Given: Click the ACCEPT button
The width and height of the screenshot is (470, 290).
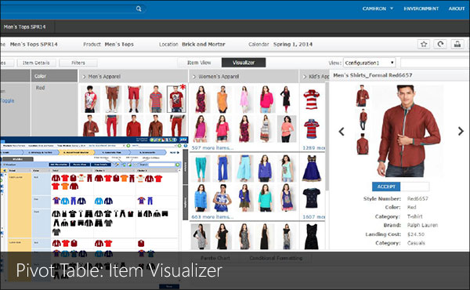Looking at the screenshot, I should click(x=386, y=187).
